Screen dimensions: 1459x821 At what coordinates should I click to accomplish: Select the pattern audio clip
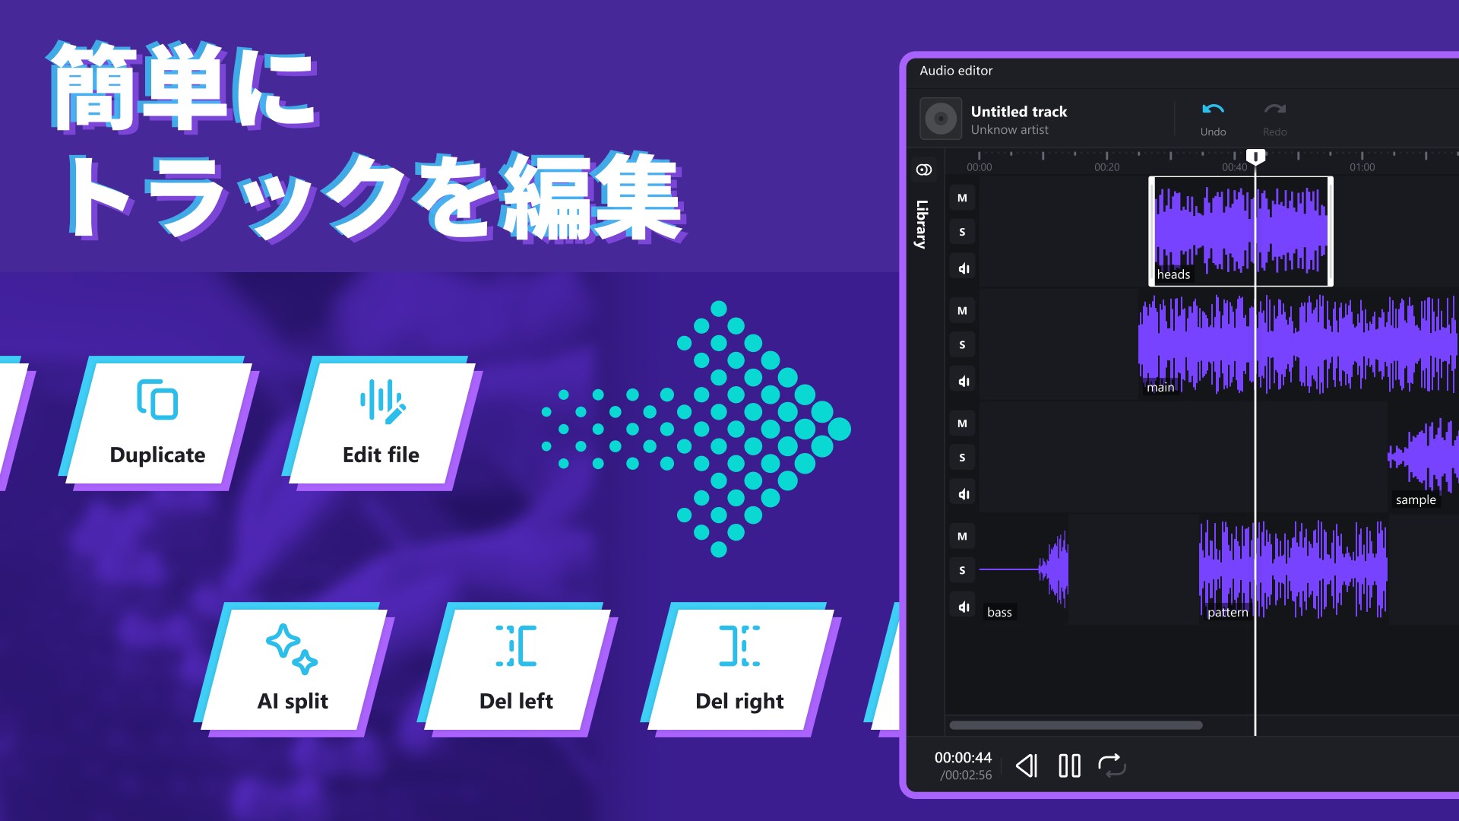(1322, 569)
